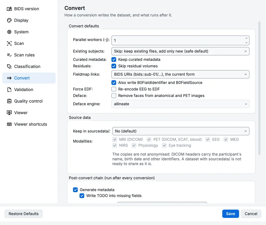Toggle the PET (DICOM, ECAT, blood) checkbox
The image size is (266, 225).
[149, 139]
